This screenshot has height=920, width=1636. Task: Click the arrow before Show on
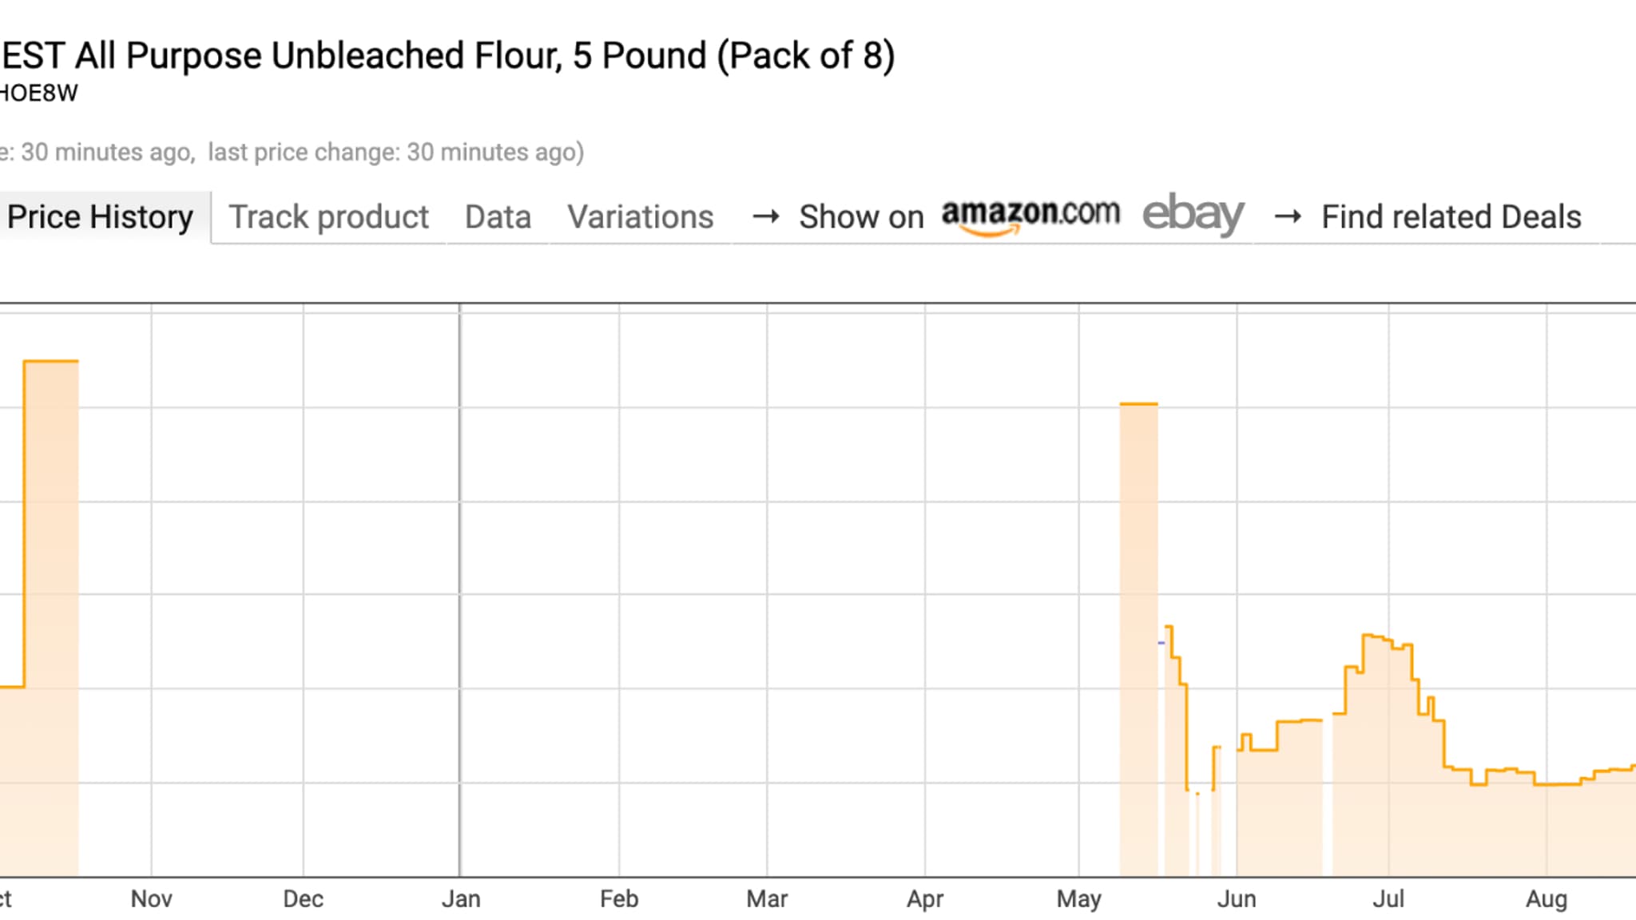766,216
